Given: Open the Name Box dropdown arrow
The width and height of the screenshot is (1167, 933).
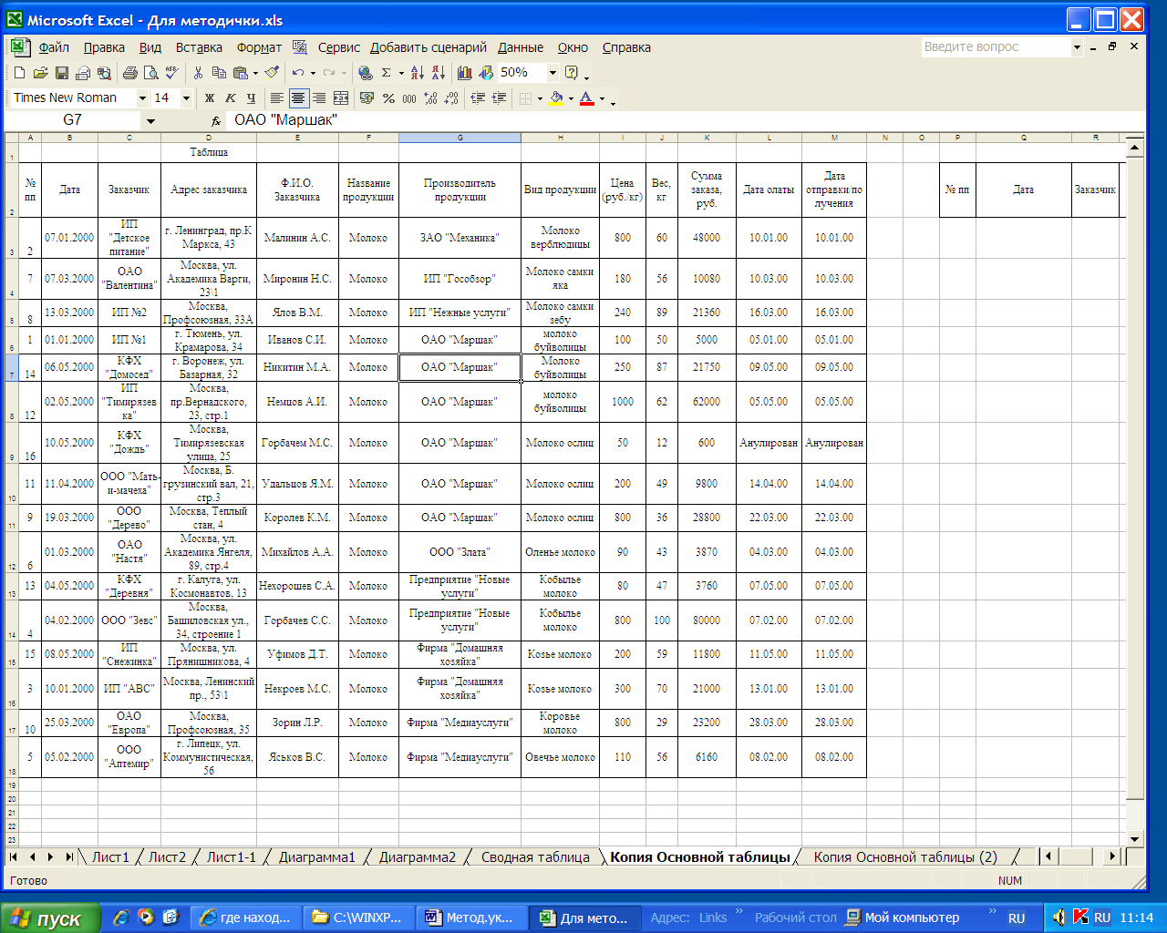Looking at the screenshot, I should (x=150, y=120).
